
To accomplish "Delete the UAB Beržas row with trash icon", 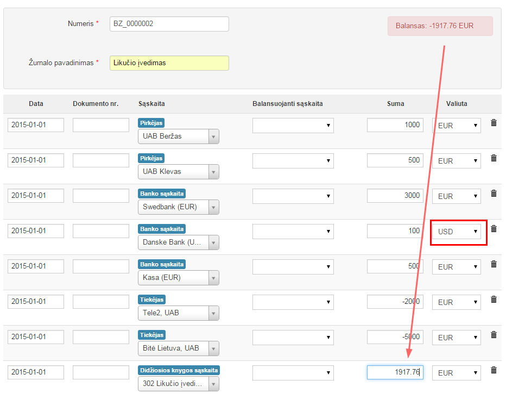I will 494,123.
